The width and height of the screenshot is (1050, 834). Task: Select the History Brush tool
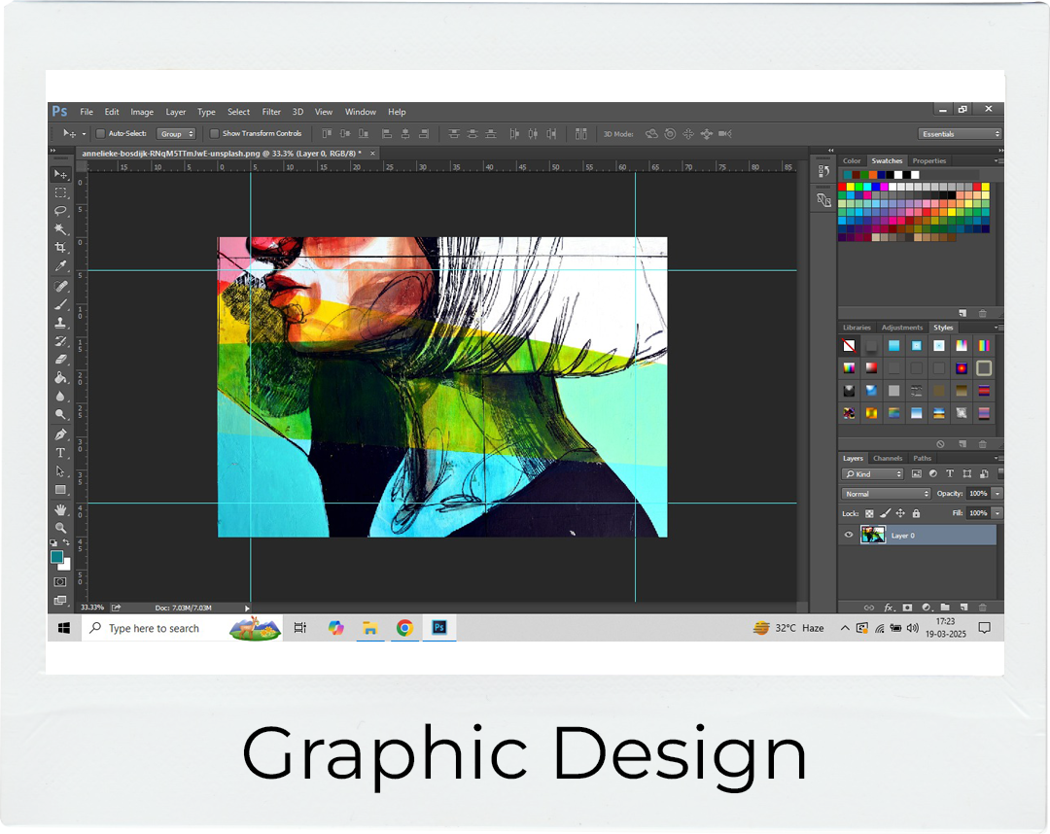61,341
